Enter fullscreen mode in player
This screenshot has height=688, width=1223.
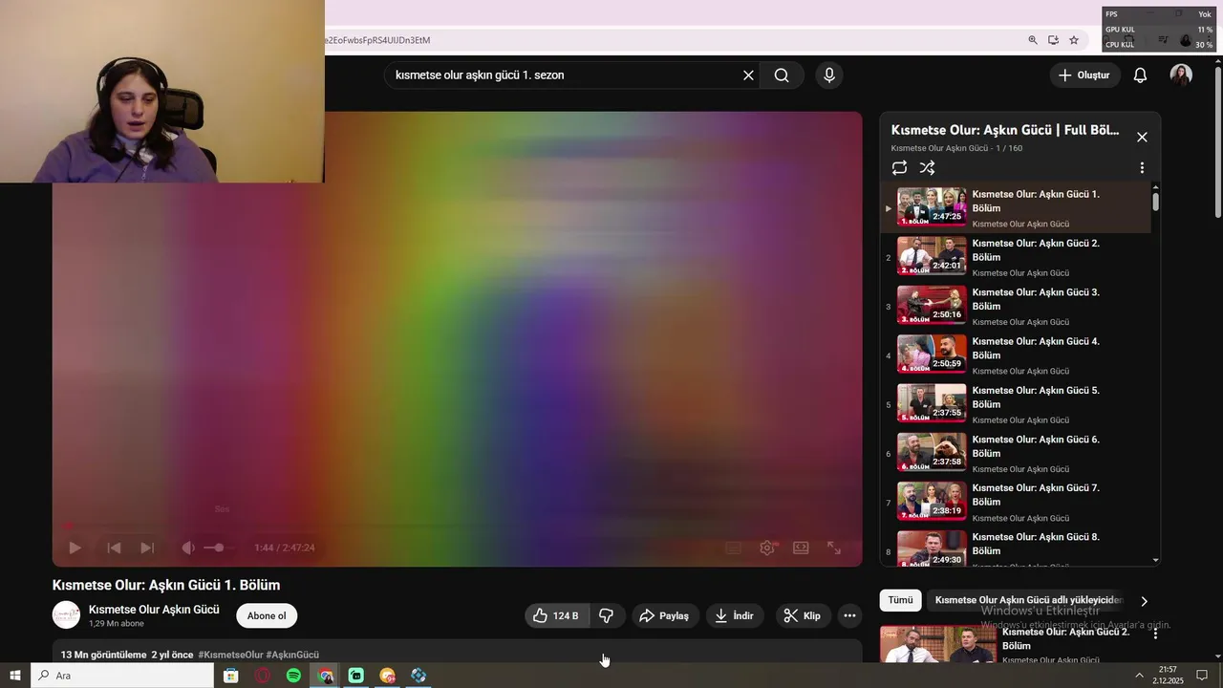pyautogui.click(x=834, y=548)
